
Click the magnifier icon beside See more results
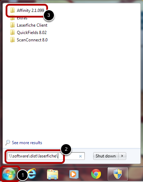tap(8, 142)
